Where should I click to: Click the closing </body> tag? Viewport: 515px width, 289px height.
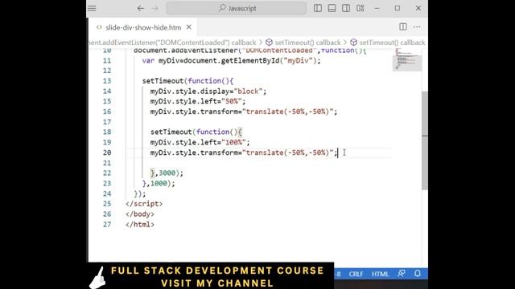[x=139, y=214]
